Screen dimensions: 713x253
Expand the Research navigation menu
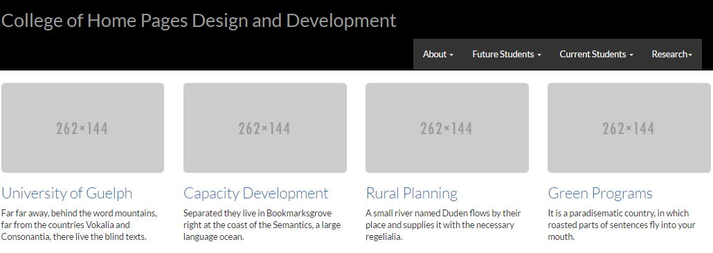coord(671,54)
